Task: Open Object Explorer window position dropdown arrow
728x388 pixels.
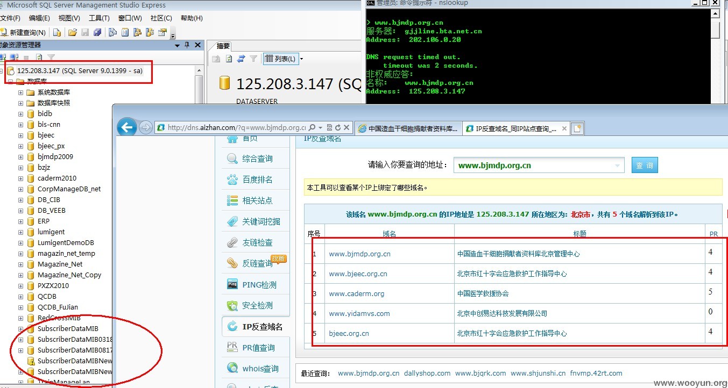Action: 177,45
